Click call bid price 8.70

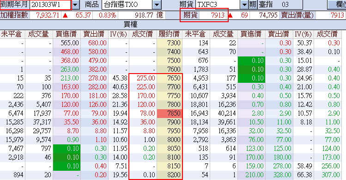pos(73,131)
